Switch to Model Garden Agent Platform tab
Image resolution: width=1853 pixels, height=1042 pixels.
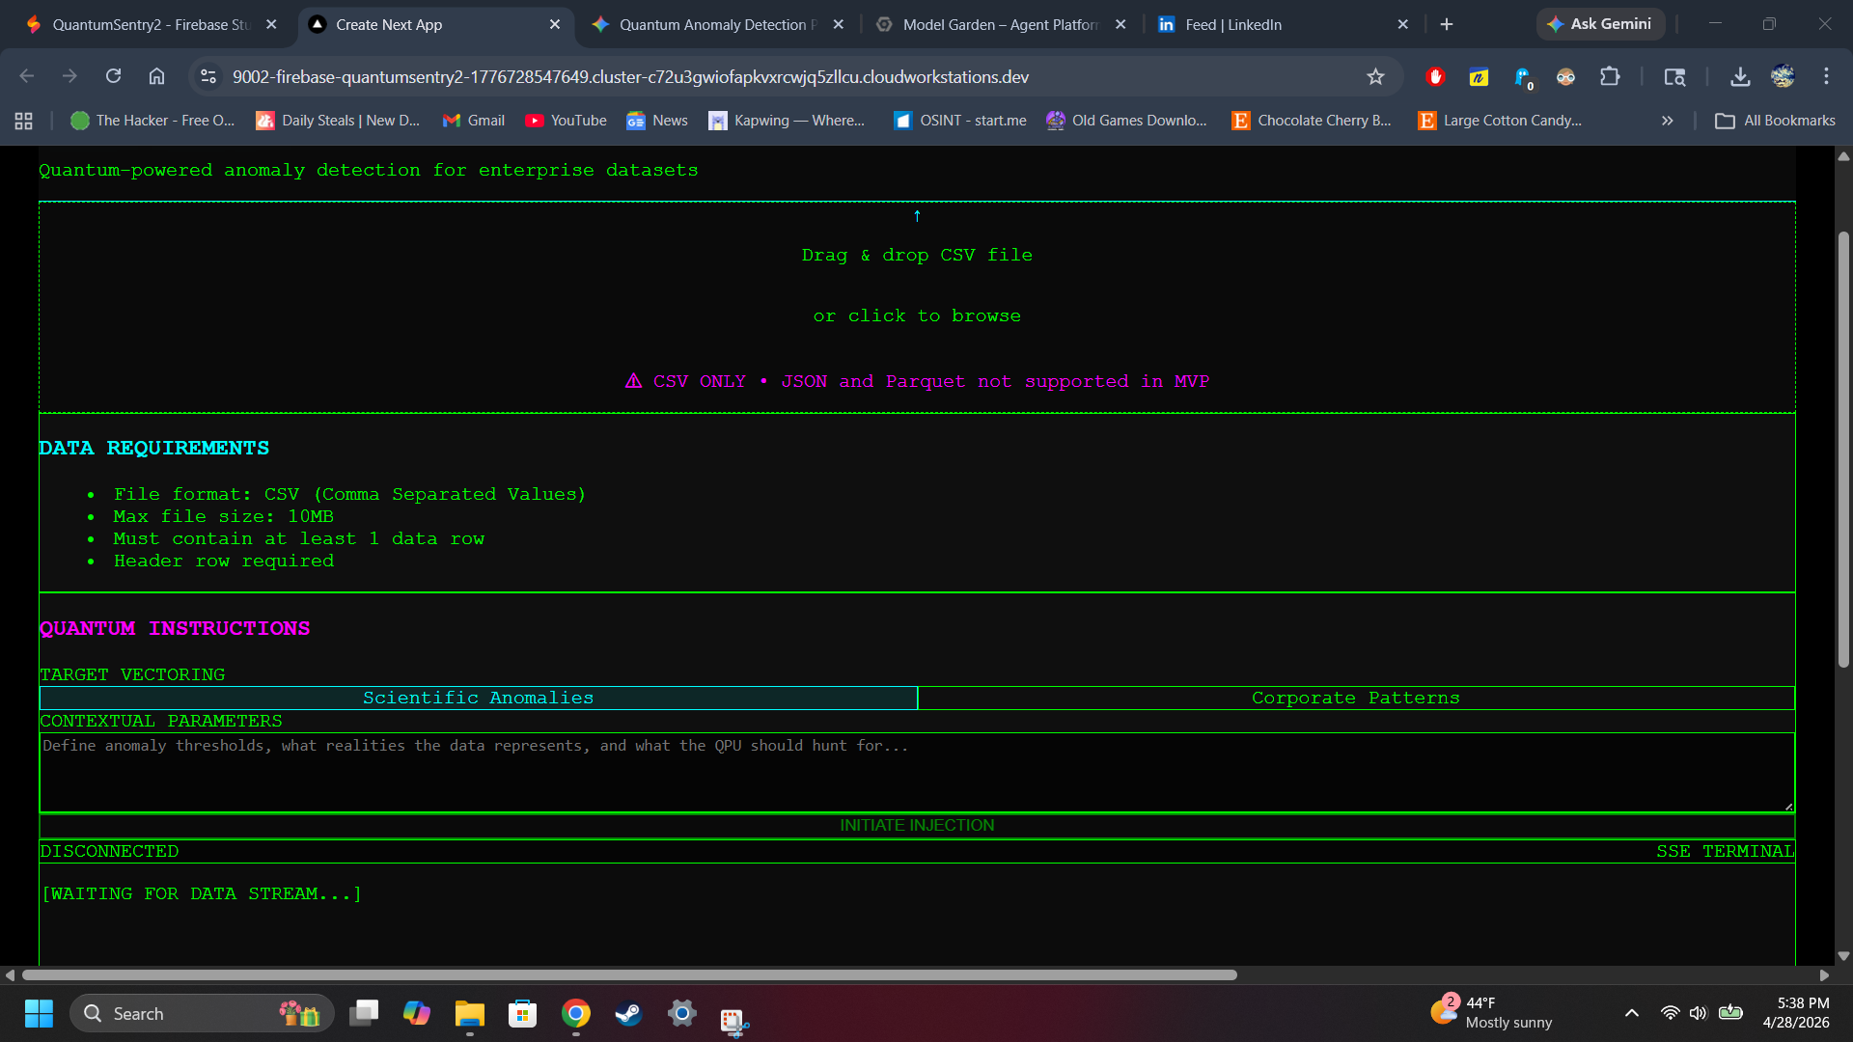[x=999, y=24]
